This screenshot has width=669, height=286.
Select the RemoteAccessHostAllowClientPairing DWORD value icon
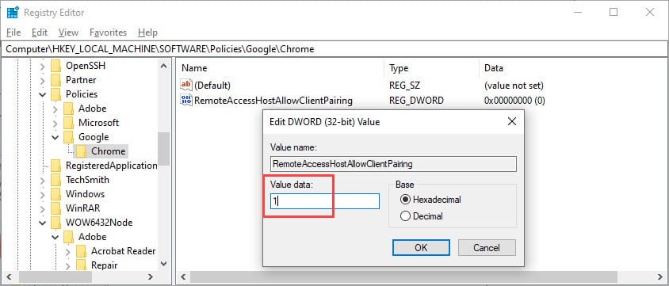(x=186, y=101)
